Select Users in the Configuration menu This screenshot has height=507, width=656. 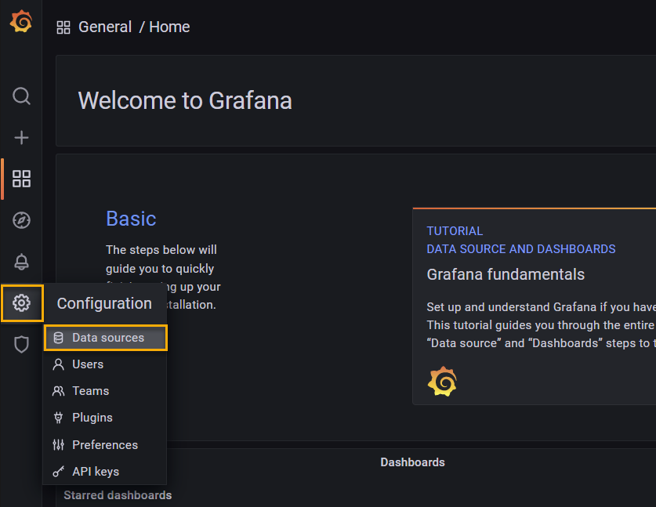tap(106, 364)
